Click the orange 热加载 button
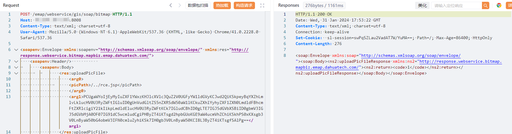Image resolution: width=512 pixels, height=134 pixels. pyautogui.click(x=222, y=5)
